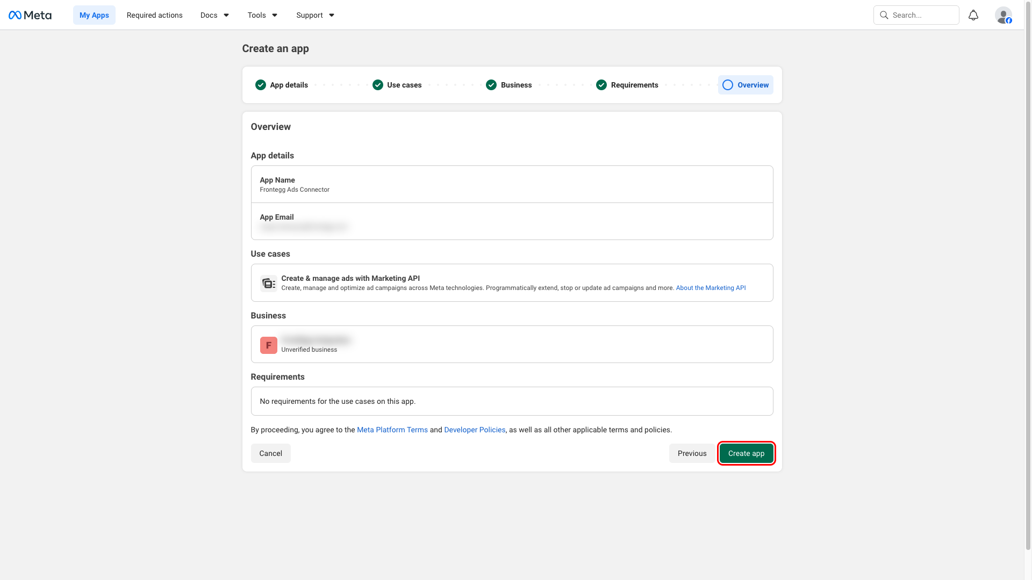Open the Docs menu
This screenshot has width=1032, height=580.
pos(214,15)
